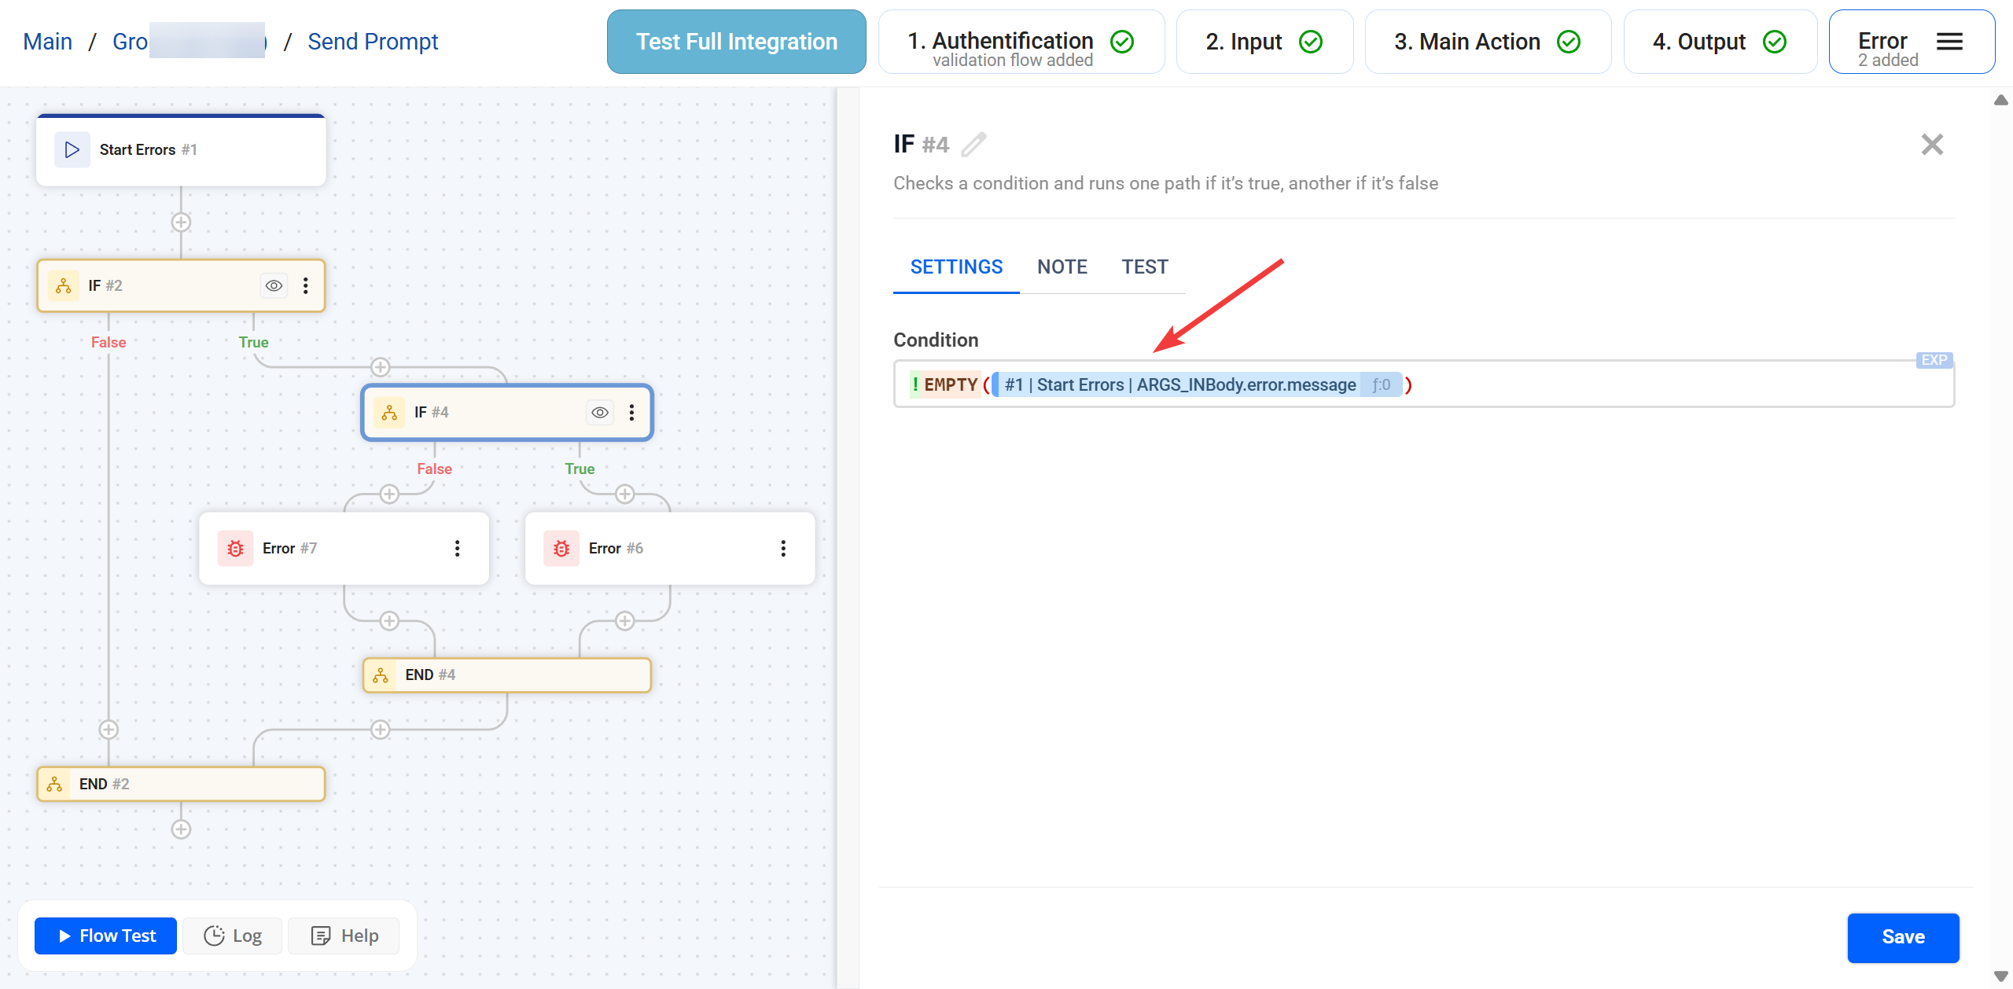Open the Error hamburger menu at top
Image resolution: width=2013 pixels, height=989 pixels.
pos(1949,42)
